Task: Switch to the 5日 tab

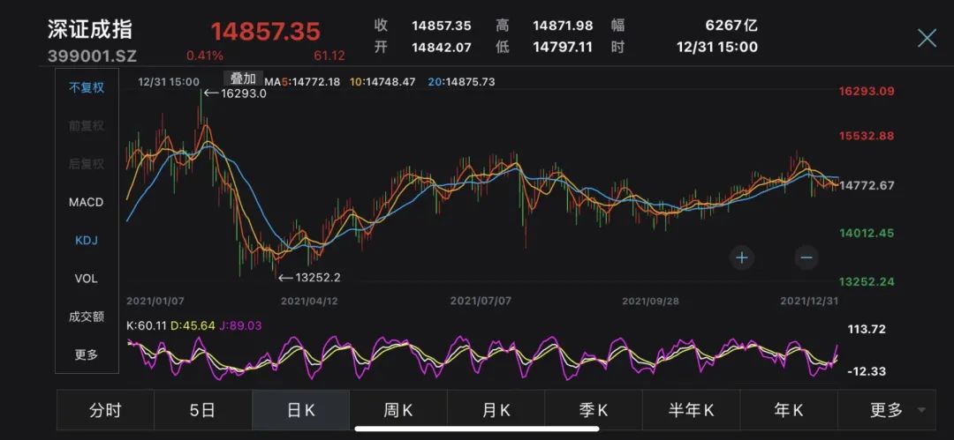Action: (202, 410)
